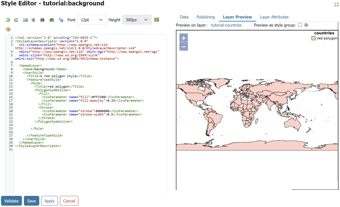Click the tutorial:countries preview layer link
The width and height of the screenshot is (340, 207).
[226, 25]
